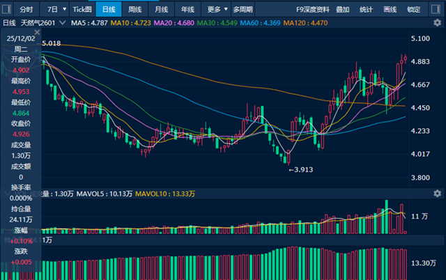Image resolution: width=446 pixels, height=280 pixels.
Task: Switch to 年线 yearly chart
Action: click(x=187, y=10)
